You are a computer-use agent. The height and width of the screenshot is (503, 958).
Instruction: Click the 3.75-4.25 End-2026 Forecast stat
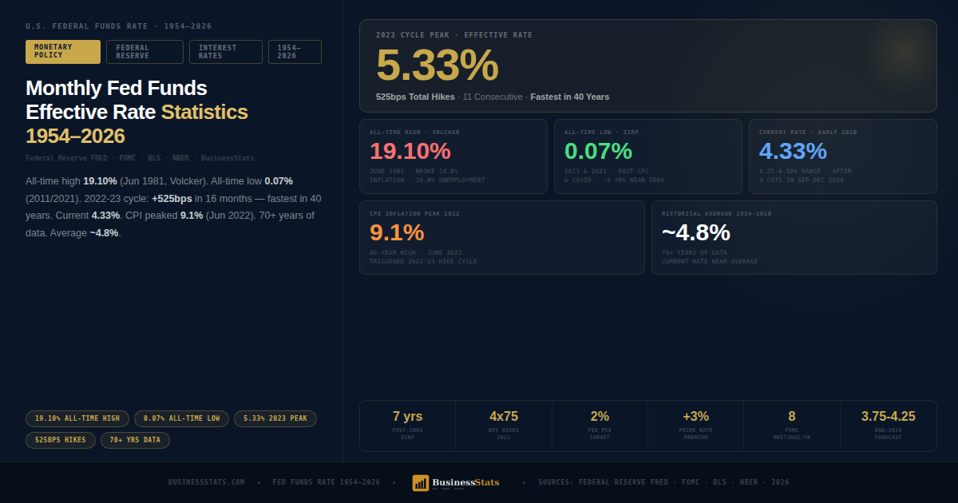(x=888, y=425)
